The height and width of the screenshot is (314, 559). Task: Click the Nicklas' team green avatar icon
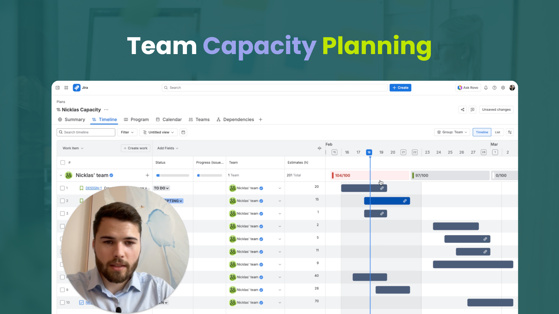click(x=69, y=175)
